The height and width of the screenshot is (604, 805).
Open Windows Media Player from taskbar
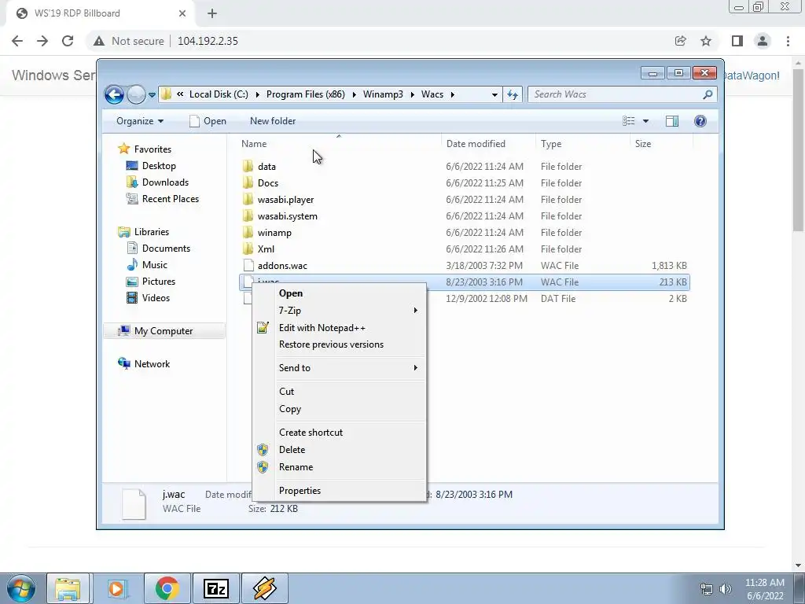click(116, 588)
